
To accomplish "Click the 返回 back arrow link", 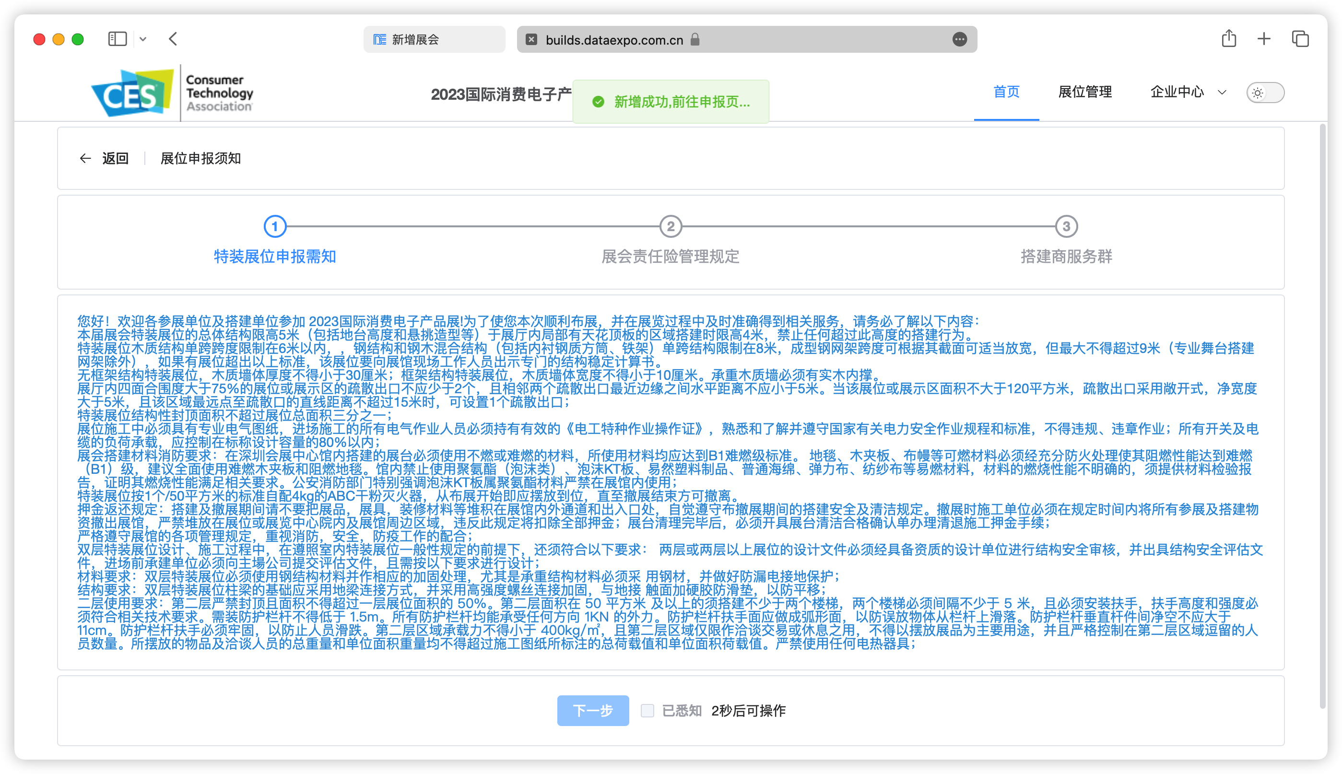I will 104,158.
